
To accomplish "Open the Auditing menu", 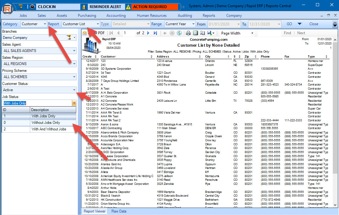I will [x=185, y=16].
